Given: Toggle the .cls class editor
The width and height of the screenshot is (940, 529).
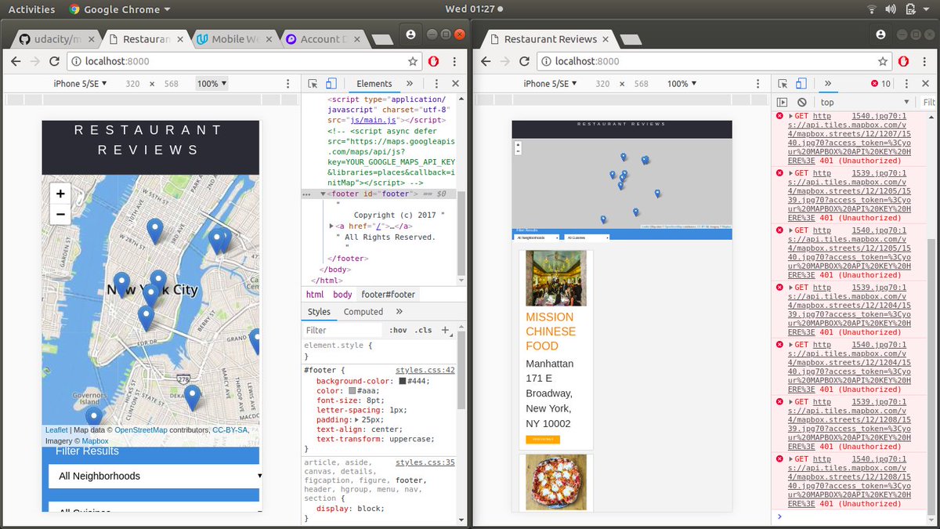Looking at the screenshot, I should pyautogui.click(x=423, y=330).
